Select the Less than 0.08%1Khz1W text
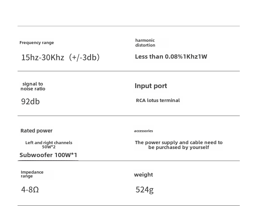This screenshot has width=257, height=217. (171, 57)
